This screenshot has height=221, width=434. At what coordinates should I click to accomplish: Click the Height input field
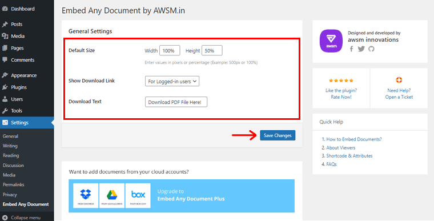(212, 51)
